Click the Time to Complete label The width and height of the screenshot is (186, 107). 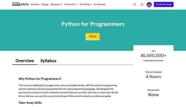[x=153, y=72]
